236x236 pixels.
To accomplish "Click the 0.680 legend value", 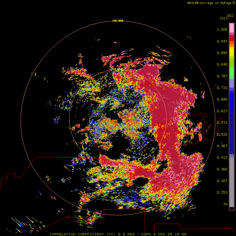I will [222, 99].
